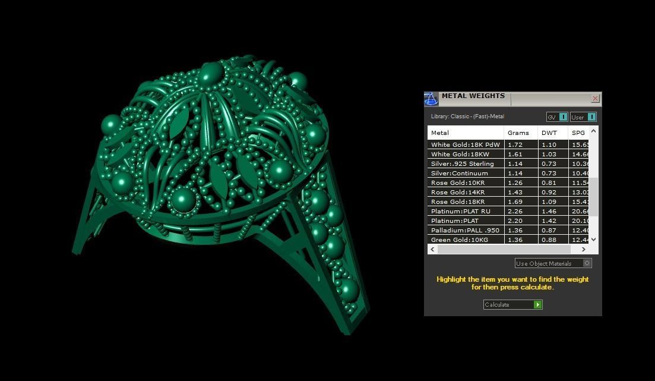Select the Rose Gold:10KR row
This screenshot has height=381, width=655.
coord(508,182)
